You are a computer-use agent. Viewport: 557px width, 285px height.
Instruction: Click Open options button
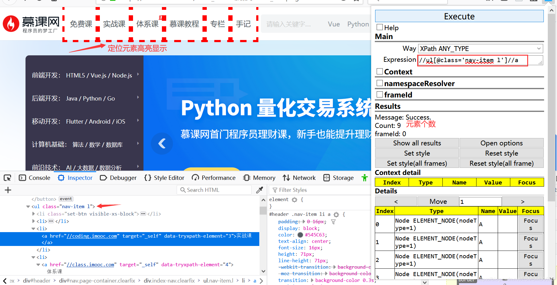pyautogui.click(x=502, y=143)
